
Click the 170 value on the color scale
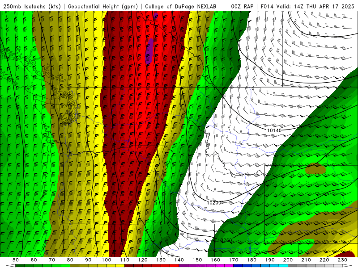pos(234,260)
